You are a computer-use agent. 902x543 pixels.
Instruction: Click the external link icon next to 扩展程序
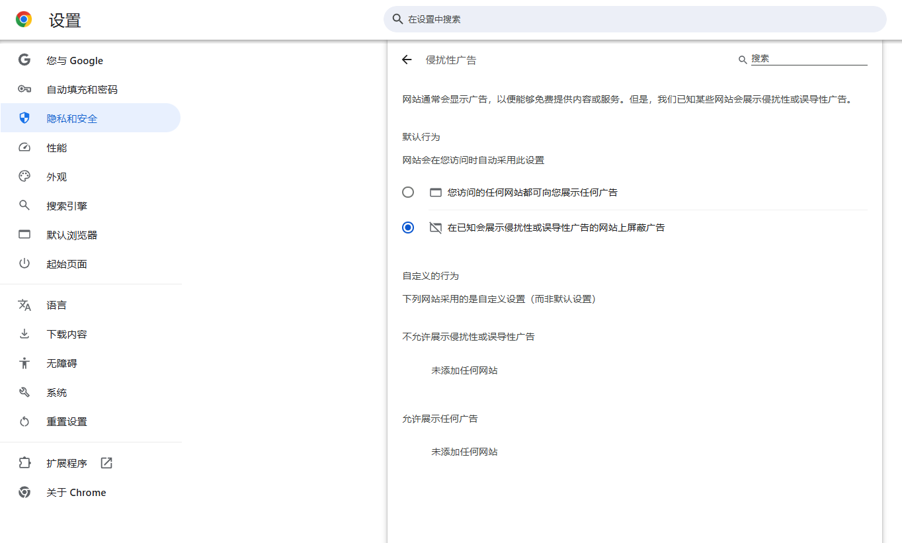coord(106,463)
